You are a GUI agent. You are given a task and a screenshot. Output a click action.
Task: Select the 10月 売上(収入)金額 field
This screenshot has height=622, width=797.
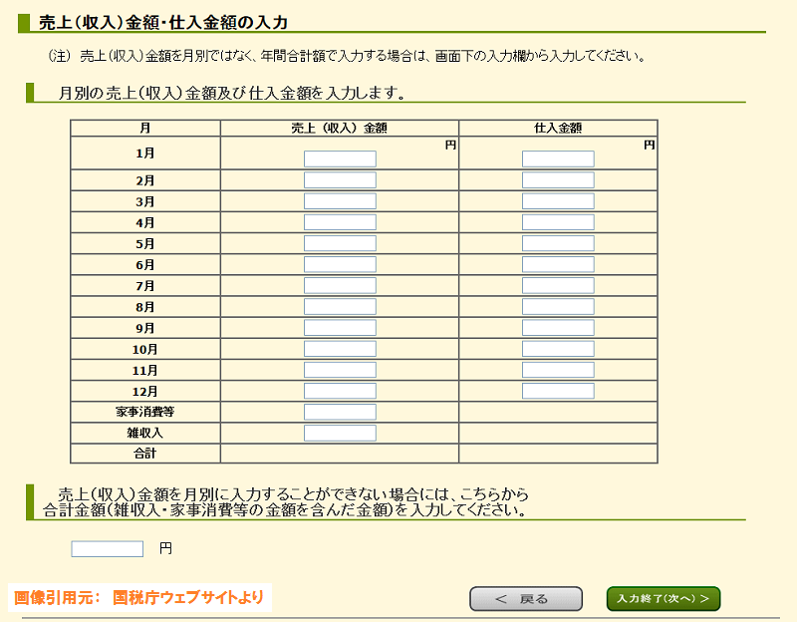[340, 349]
